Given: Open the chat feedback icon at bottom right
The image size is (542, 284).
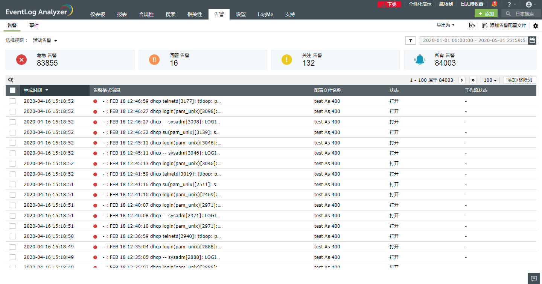Looking at the screenshot, I should click(x=533, y=278).
